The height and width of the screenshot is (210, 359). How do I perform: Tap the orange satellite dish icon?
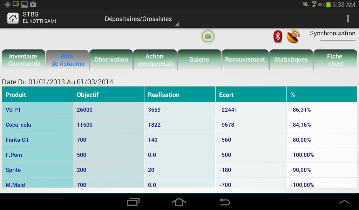tap(293, 36)
